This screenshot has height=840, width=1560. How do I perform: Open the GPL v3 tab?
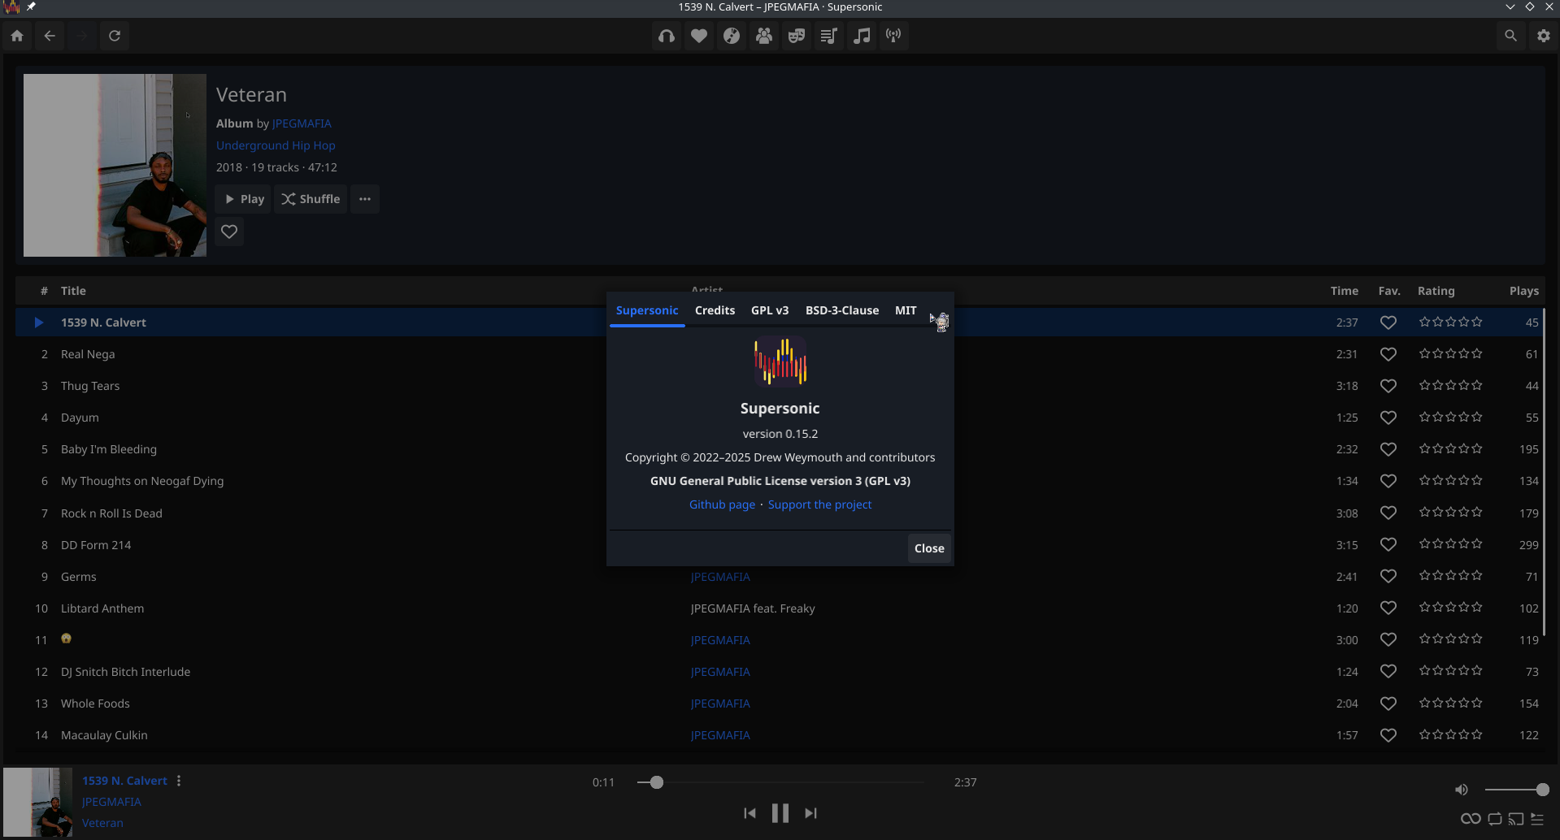tap(770, 310)
